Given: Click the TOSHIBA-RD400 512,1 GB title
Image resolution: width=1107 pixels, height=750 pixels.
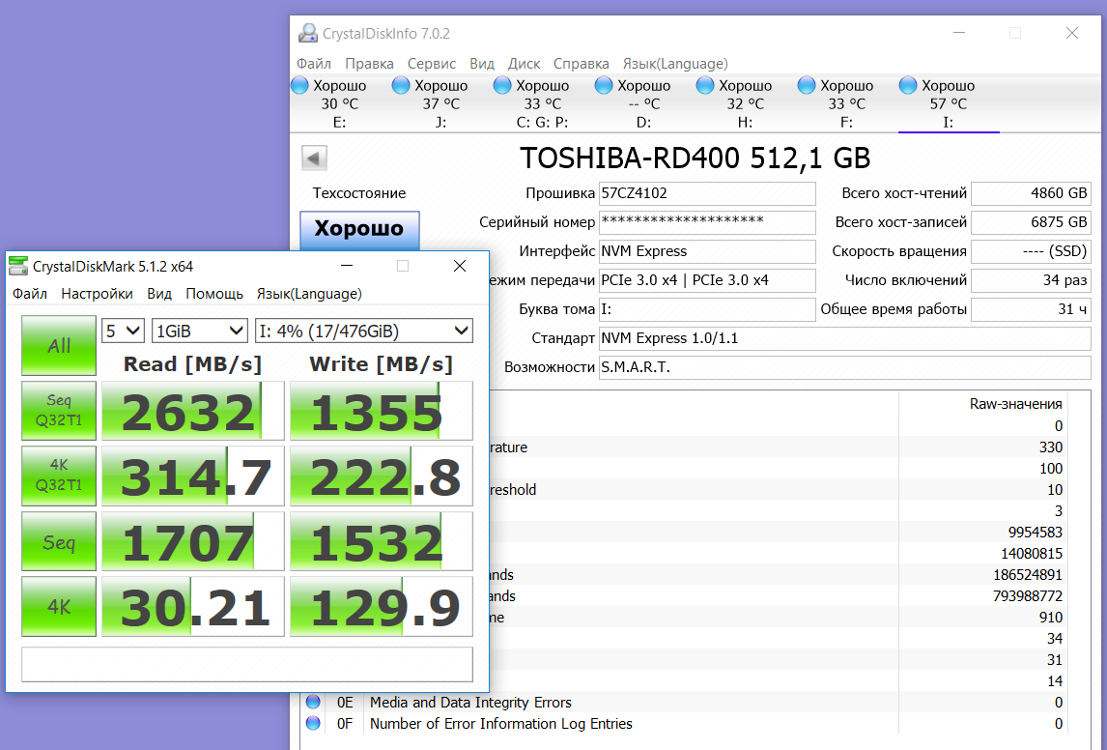Looking at the screenshot, I should pyautogui.click(x=695, y=159).
